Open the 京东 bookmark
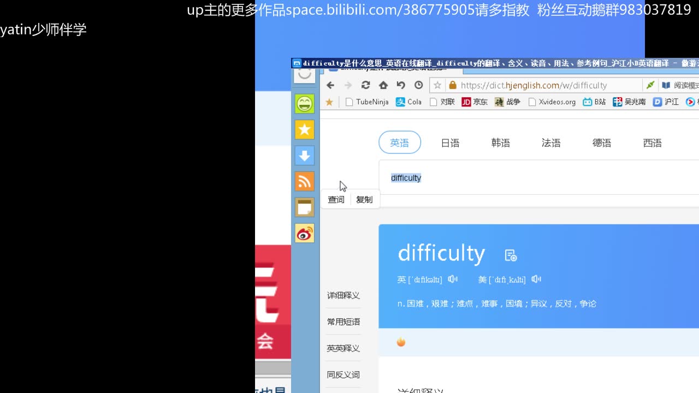 475,102
